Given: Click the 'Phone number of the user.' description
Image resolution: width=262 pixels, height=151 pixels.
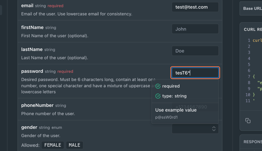Looking at the screenshot, I should tap(48, 113).
